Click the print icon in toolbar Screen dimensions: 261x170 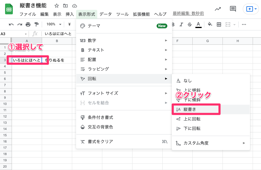[x=28, y=24]
